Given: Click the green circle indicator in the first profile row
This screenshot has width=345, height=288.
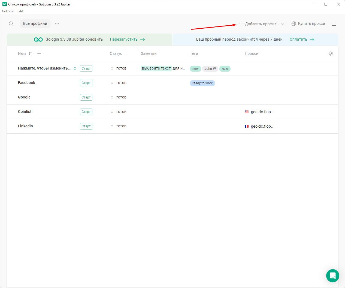Looking at the screenshot, I should tap(75, 68).
